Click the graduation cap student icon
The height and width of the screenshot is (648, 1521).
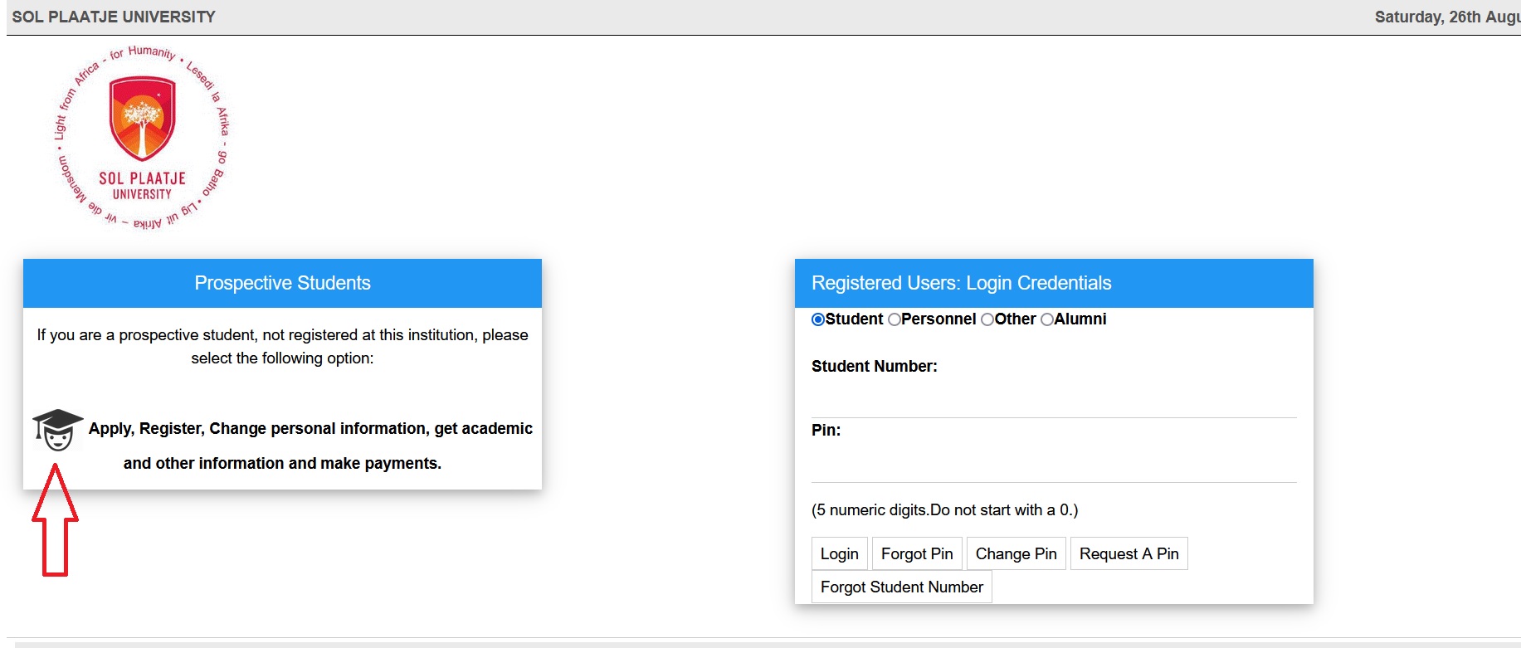[x=57, y=429]
